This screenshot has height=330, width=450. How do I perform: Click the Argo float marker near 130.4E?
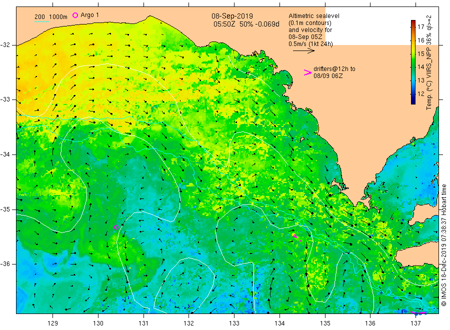[x=116, y=227]
